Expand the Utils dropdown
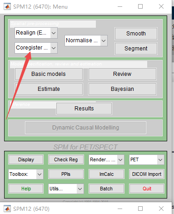The width and height of the screenshot is (174, 214). (66, 189)
